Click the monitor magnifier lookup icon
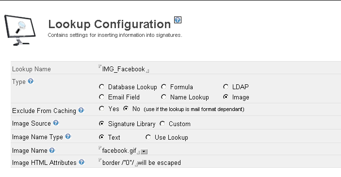 (20, 30)
